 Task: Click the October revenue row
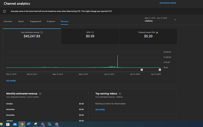tap(45, 104)
